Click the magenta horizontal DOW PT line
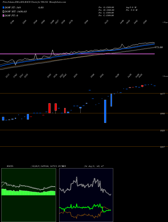The image size is (168, 222). click(77, 54)
